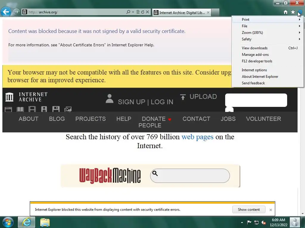Open the HELP nav link
The width and height of the screenshot is (305, 228).
point(124,119)
